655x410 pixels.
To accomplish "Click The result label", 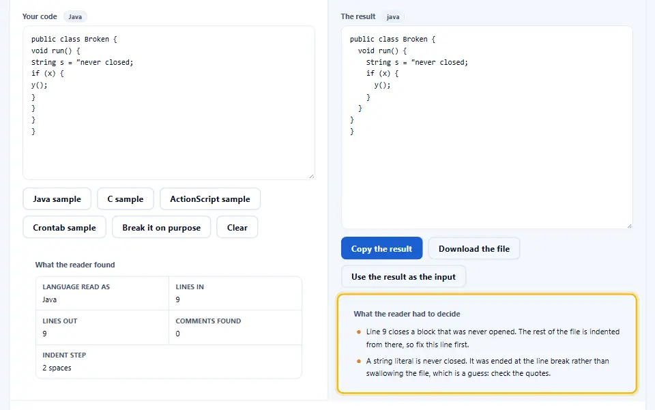I will coord(358,16).
